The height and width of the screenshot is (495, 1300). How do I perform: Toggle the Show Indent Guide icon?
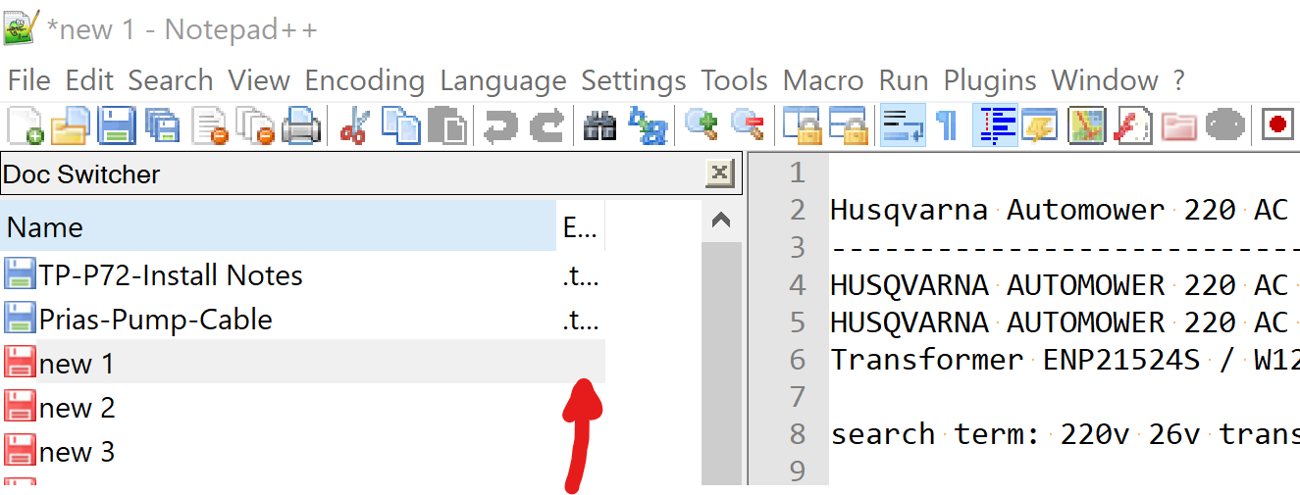pos(996,125)
